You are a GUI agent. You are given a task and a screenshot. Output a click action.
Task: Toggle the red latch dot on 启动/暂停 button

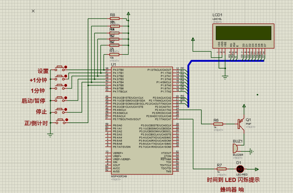tap(66, 98)
